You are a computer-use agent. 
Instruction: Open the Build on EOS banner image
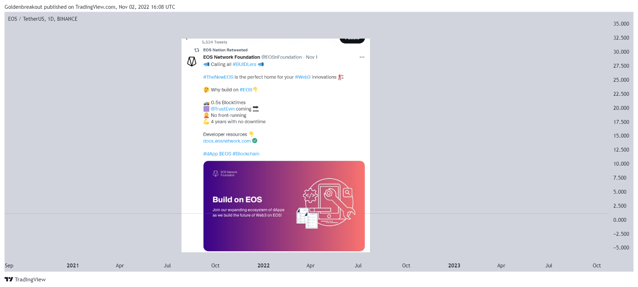coord(284,206)
